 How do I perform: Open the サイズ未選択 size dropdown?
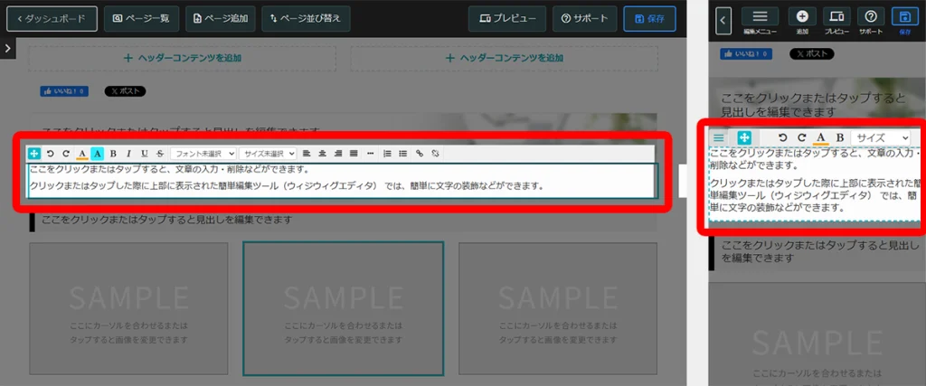pyautogui.click(x=268, y=154)
